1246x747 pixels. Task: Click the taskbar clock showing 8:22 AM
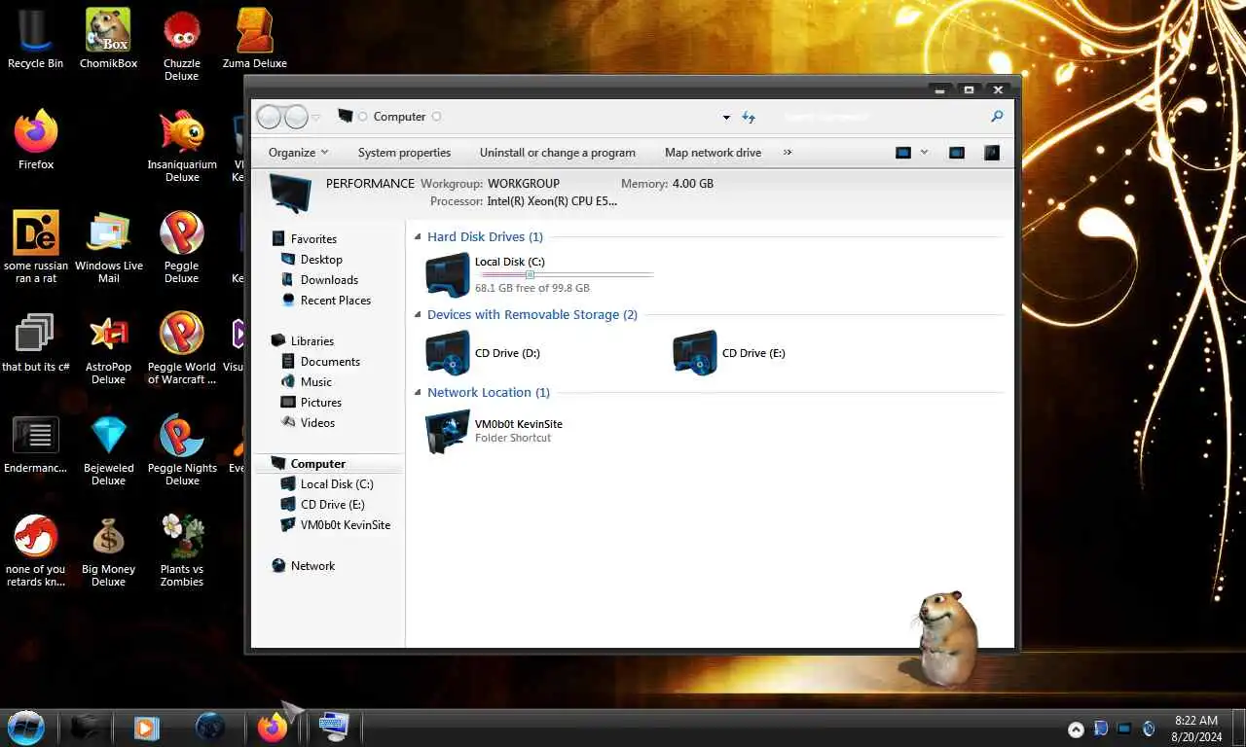point(1196,729)
